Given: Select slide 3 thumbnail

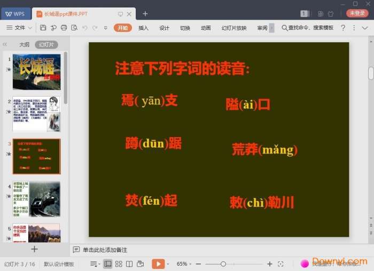Looking at the screenshot, I should tap(36, 156).
